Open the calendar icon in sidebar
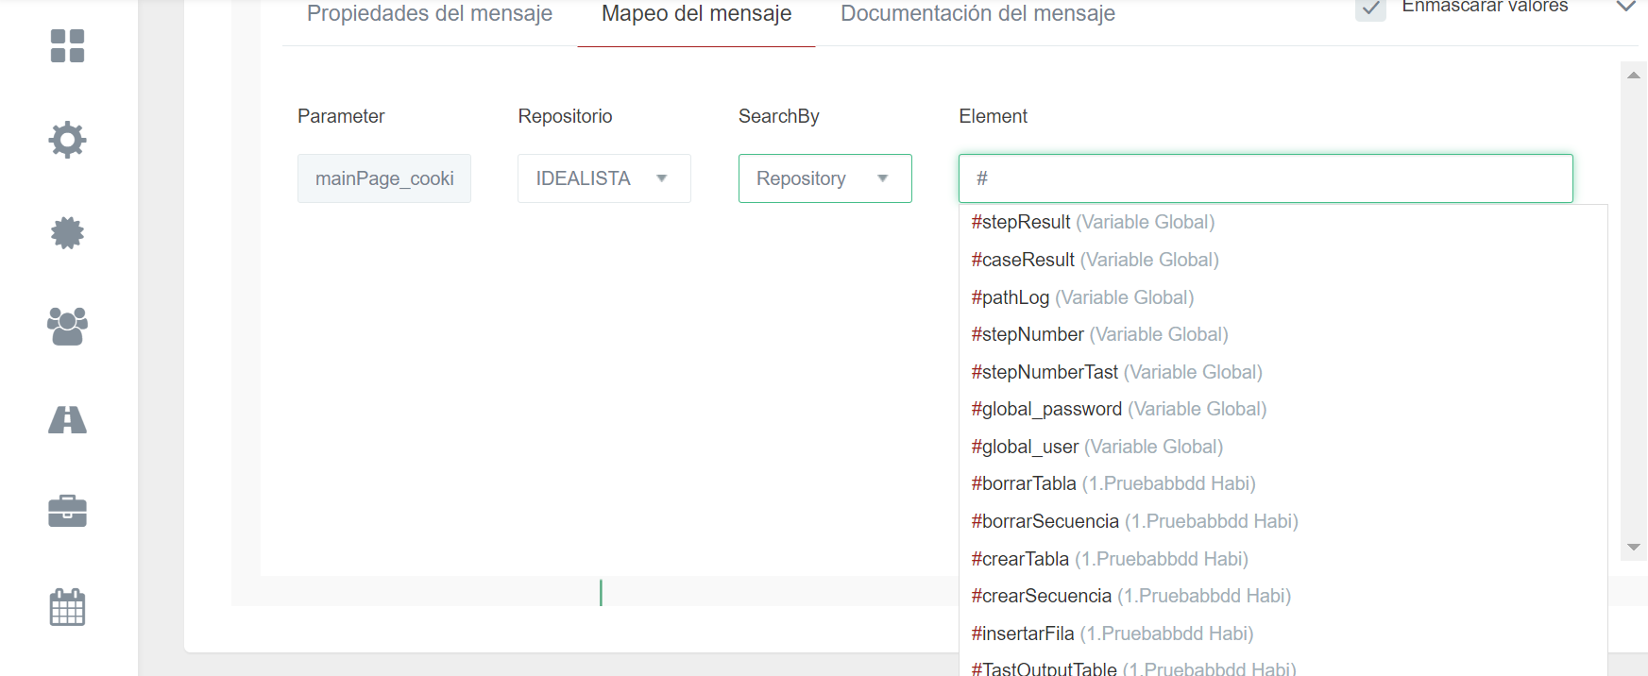 coord(67,607)
